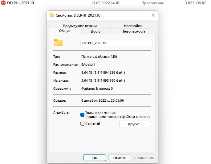Switch to the 'Предыдущие версии' tab
Viewport: 211px width, 164px height.
[x=80, y=26]
